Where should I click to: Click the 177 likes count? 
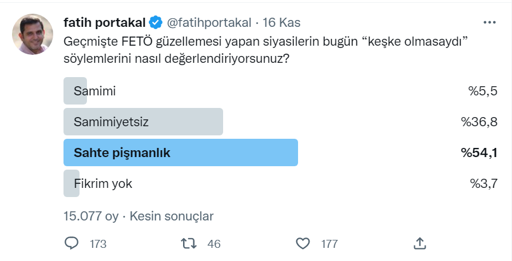point(329,244)
